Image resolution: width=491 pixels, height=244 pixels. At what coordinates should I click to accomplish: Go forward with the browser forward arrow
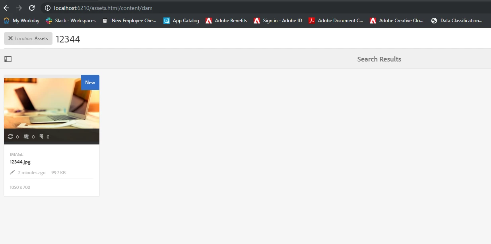[19, 8]
